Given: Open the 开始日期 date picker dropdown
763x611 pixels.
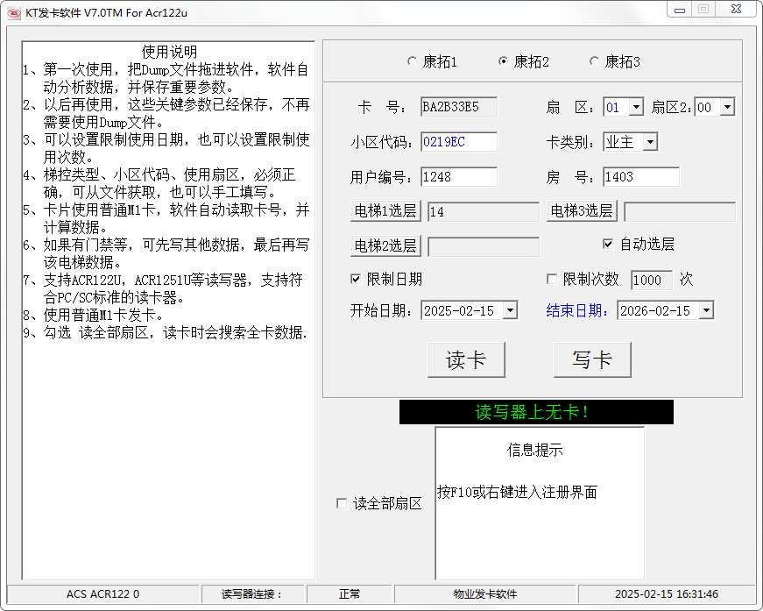Looking at the screenshot, I should (x=510, y=310).
